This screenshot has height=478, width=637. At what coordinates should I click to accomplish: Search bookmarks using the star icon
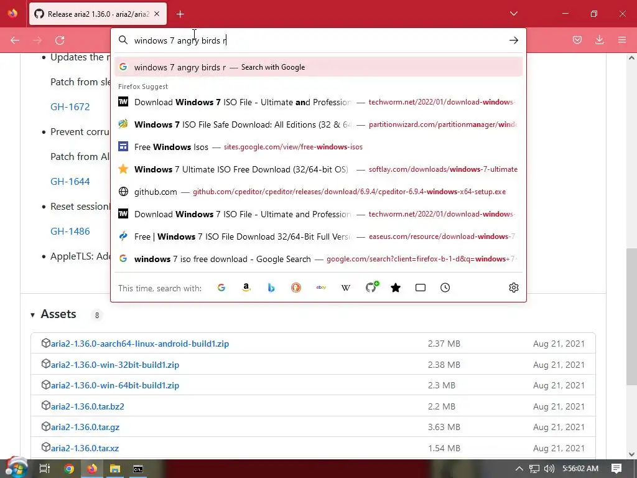(x=396, y=288)
